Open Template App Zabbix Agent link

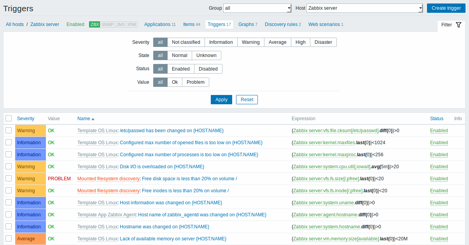click(107, 215)
